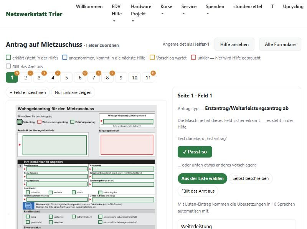Select the Familienname field box

tap(57, 169)
